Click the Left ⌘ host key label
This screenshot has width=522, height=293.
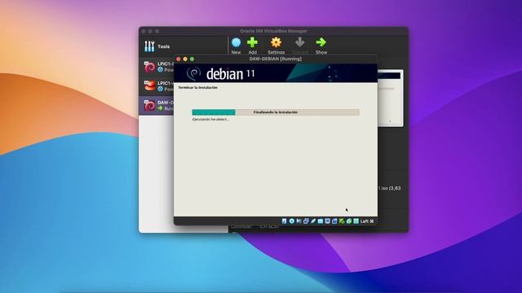point(367,221)
